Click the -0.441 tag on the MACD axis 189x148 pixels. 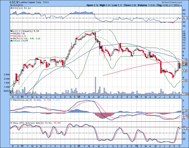point(185,115)
